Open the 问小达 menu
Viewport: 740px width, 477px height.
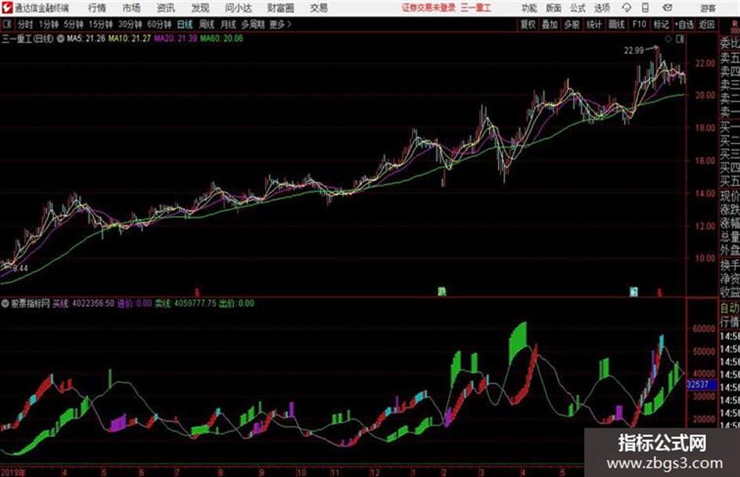[x=238, y=8]
